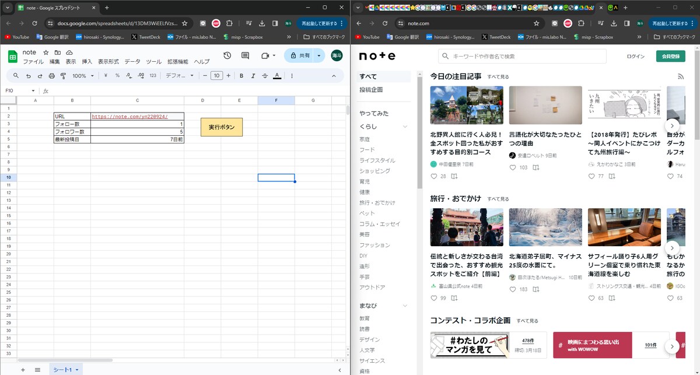Screen dimensions: 700x375
Task: Like the サフィール踊り子 article with 63 likes
Action: click(592, 298)
